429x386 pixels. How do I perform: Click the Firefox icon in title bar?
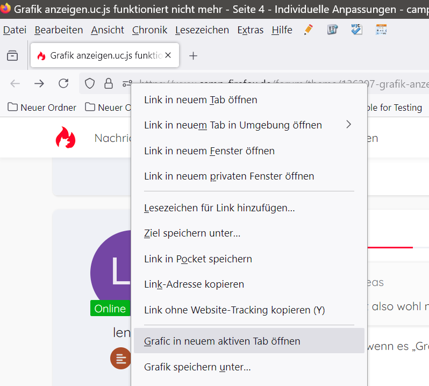(5, 8)
